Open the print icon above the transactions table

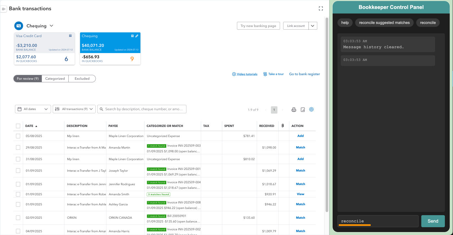click(x=294, y=110)
